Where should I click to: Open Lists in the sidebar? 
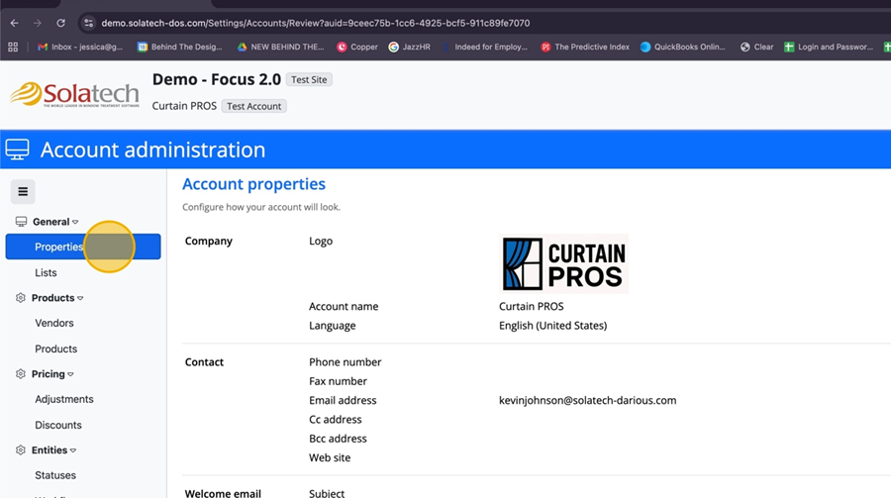click(46, 273)
